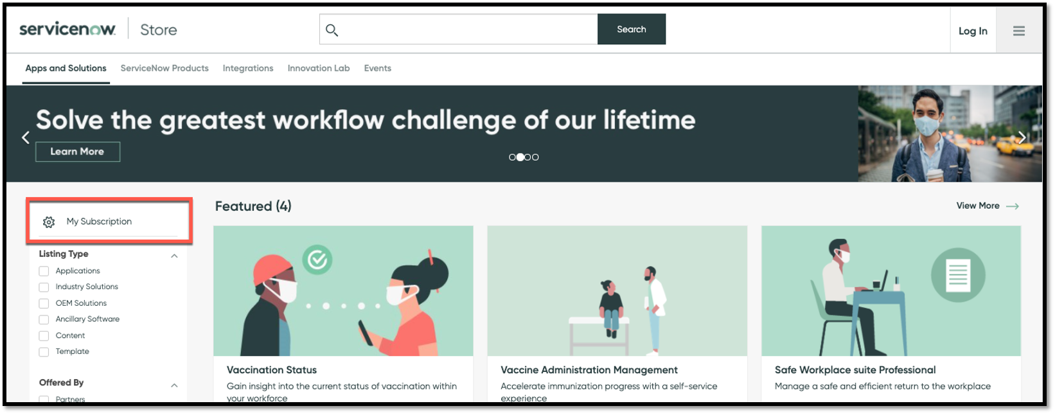Viewport: 1055px width, 415px height.
Task: Click the magnifying glass search icon
Action: click(332, 30)
